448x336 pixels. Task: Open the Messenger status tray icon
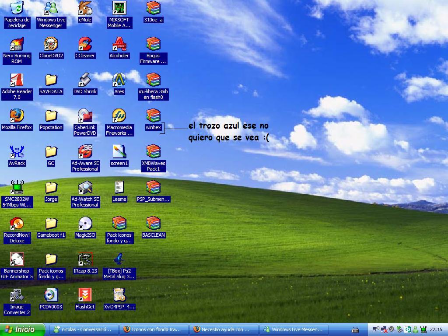[416, 330]
